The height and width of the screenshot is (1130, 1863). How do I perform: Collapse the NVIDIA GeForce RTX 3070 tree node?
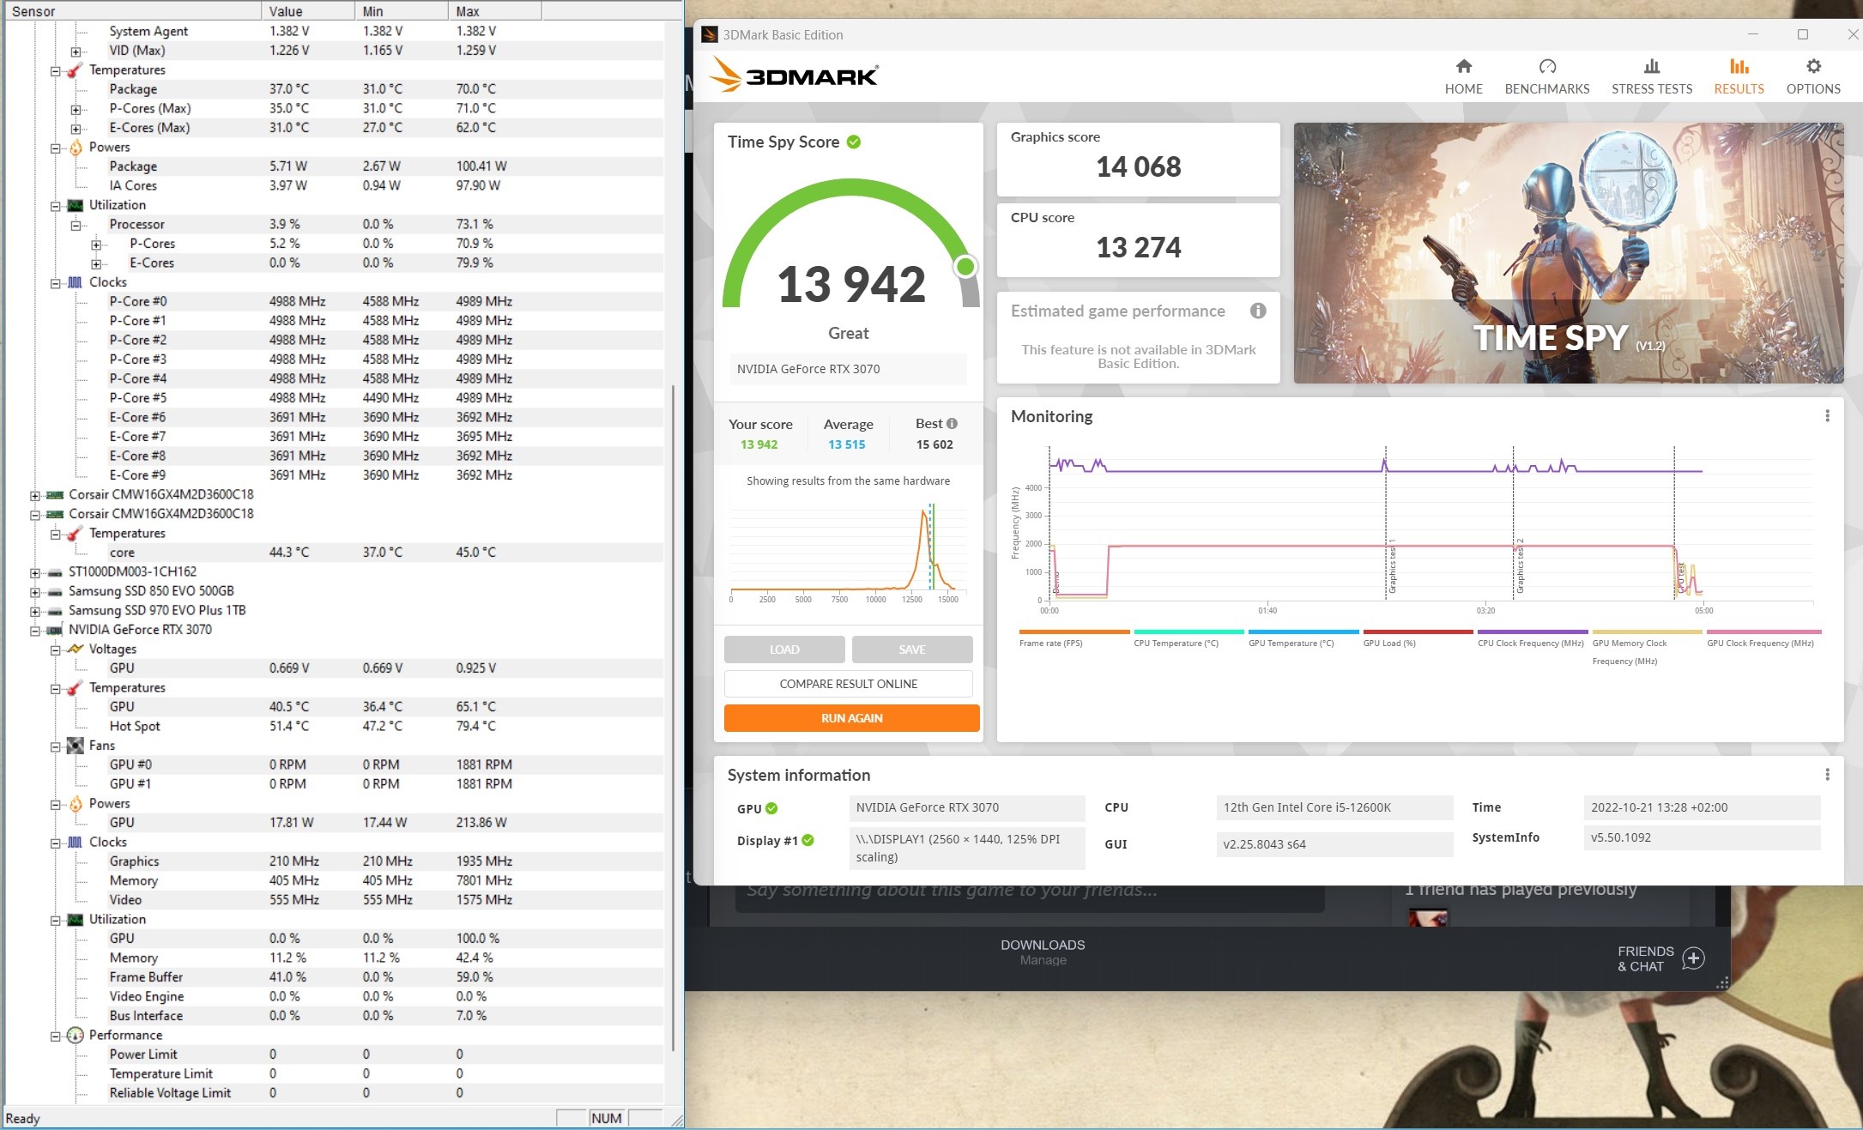pyautogui.click(x=35, y=630)
